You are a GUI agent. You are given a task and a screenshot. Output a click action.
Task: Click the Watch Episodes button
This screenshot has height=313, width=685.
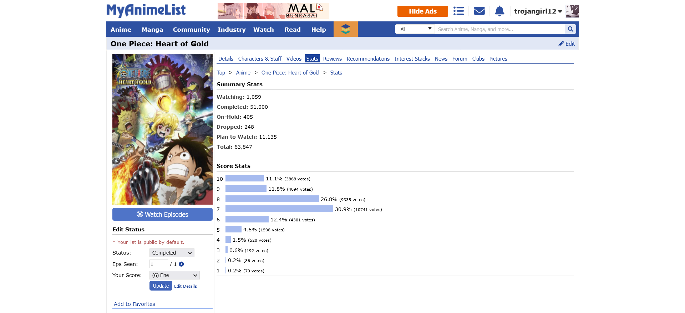162,214
